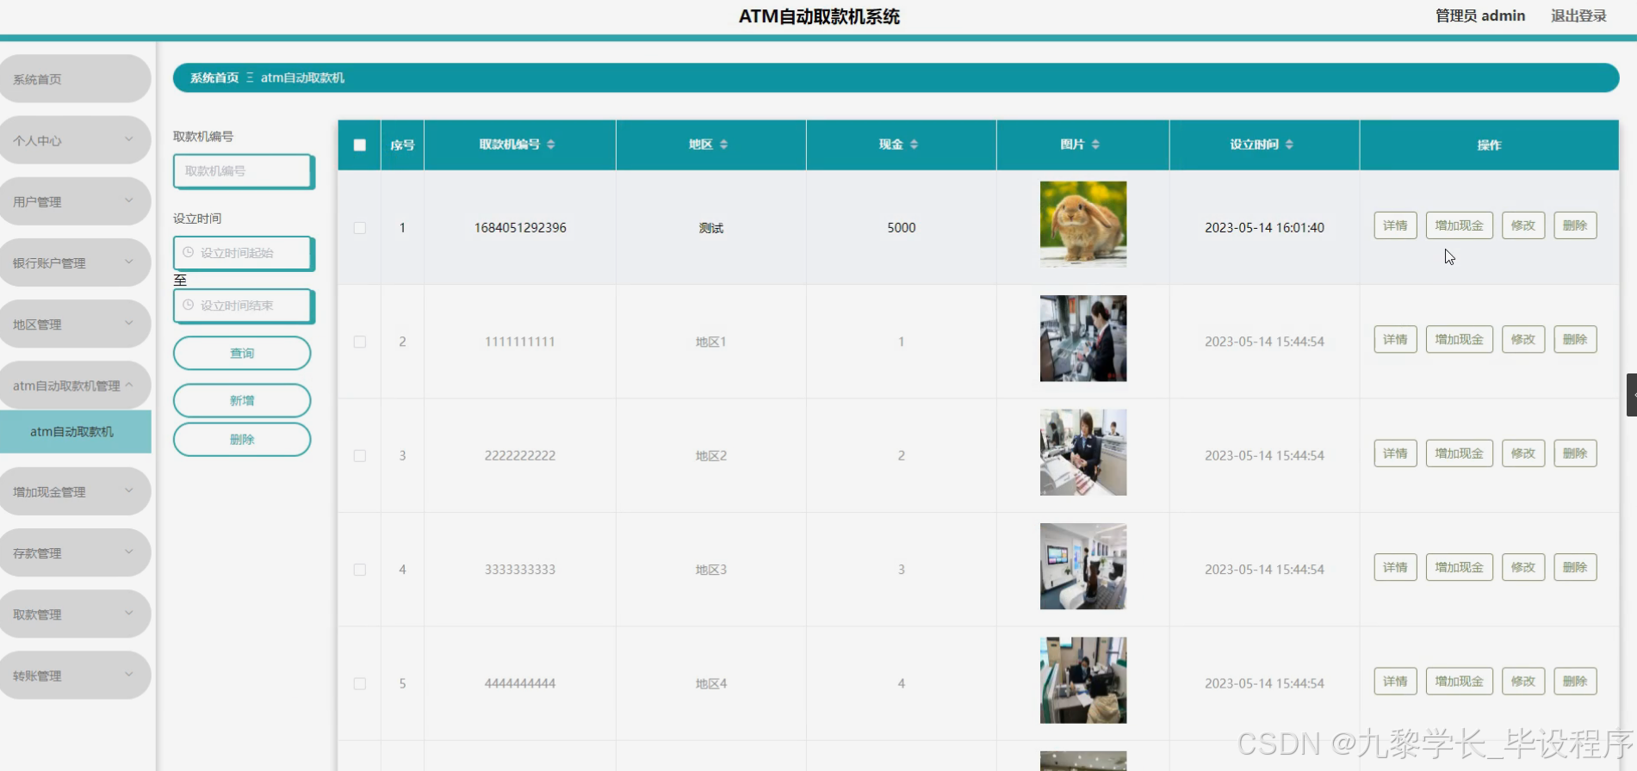Click 增加现金 for row 2222222222
Viewport: 1637px width, 771px height.
point(1459,453)
